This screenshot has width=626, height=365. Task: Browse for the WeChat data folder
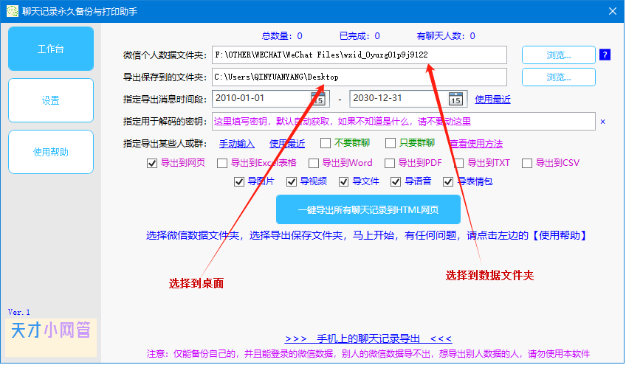pyautogui.click(x=558, y=55)
